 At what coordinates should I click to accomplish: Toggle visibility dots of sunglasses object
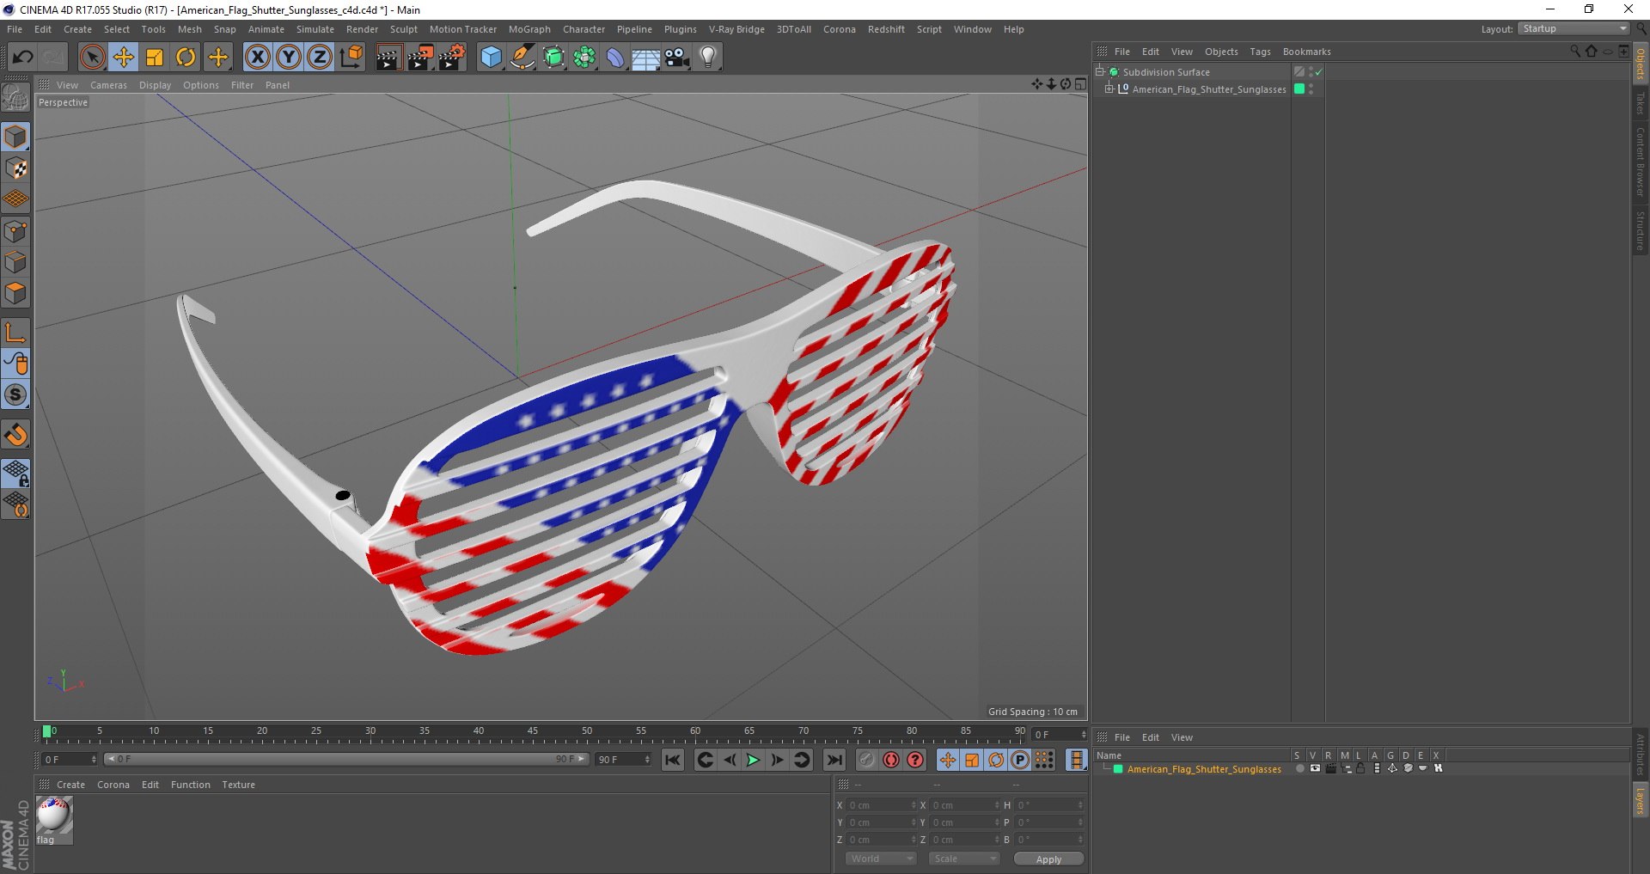[1311, 89]
